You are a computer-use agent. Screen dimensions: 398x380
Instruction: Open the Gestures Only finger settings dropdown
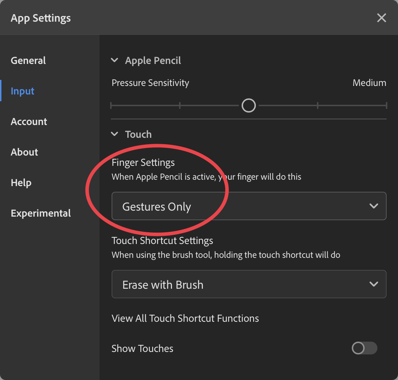pos(249,206)
